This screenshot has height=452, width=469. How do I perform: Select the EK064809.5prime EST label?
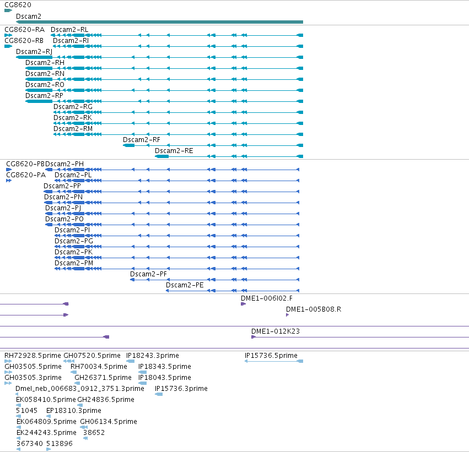[x=46, y=422]
